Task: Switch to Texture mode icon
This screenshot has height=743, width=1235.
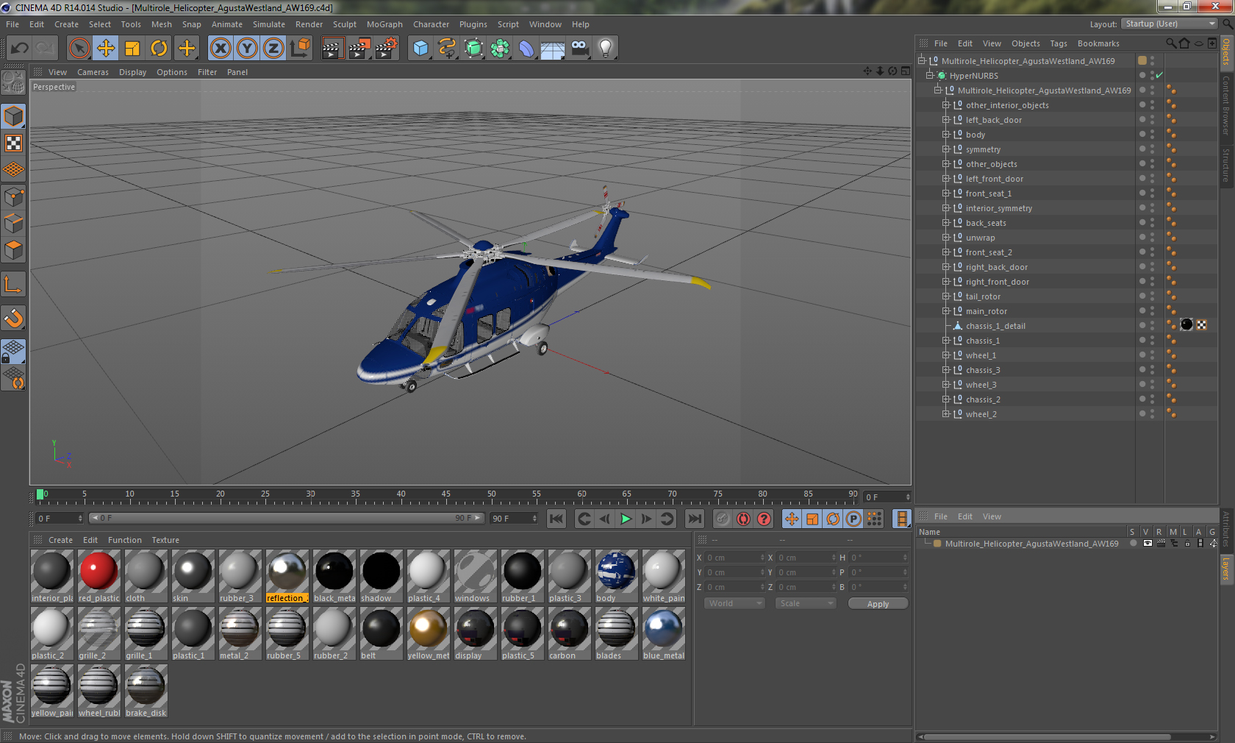Action: (x=13, y=143)
